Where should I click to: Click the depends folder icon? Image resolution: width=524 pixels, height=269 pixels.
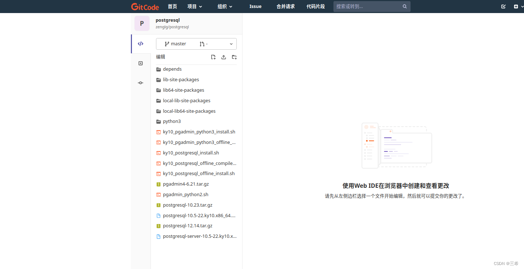point(159,69)
